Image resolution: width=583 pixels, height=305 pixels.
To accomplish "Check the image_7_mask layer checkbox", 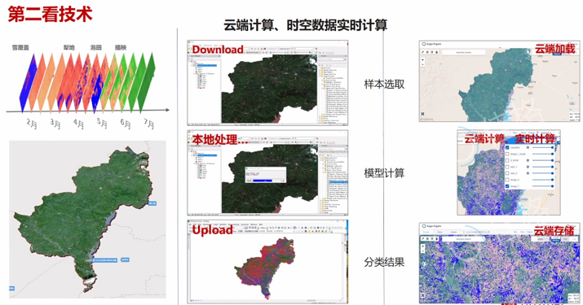I will pos(507,154).
